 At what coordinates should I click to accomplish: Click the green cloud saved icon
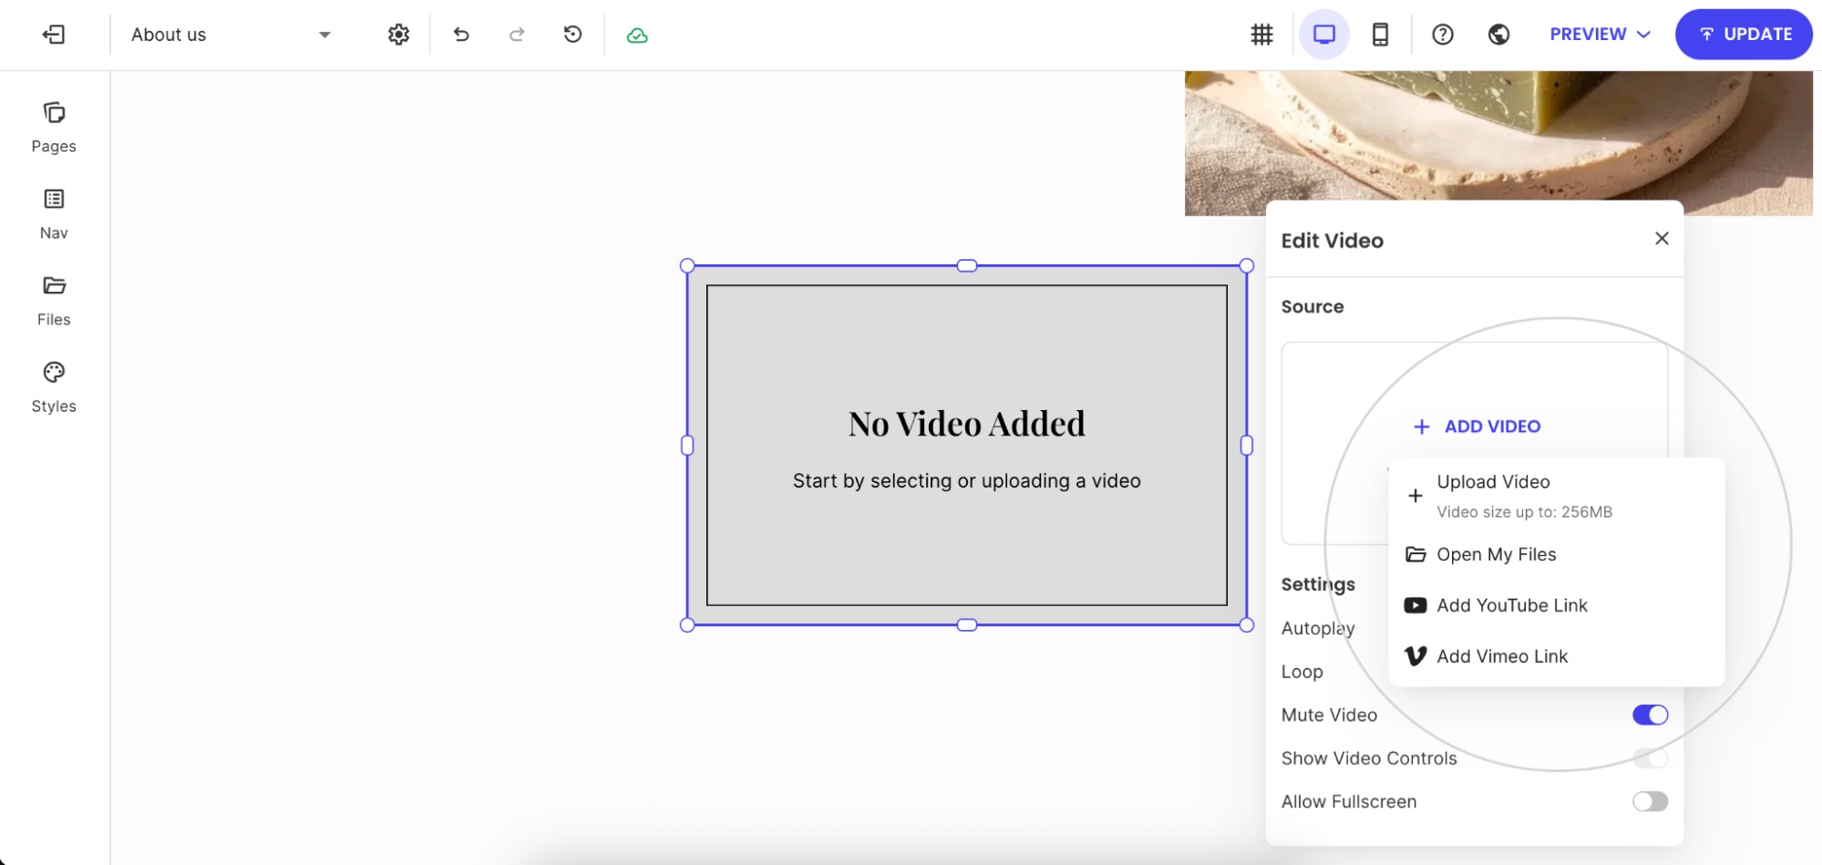[x=637, y=36]
